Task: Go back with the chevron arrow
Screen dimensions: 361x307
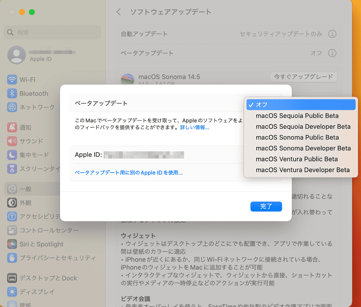Action: 118,12
